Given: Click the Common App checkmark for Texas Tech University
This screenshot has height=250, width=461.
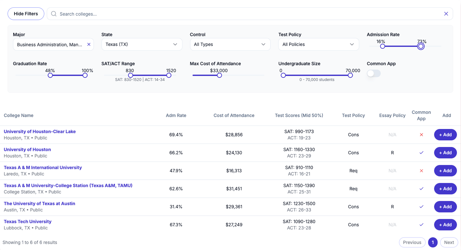Looking at the screenshot, I should [421, 225].
